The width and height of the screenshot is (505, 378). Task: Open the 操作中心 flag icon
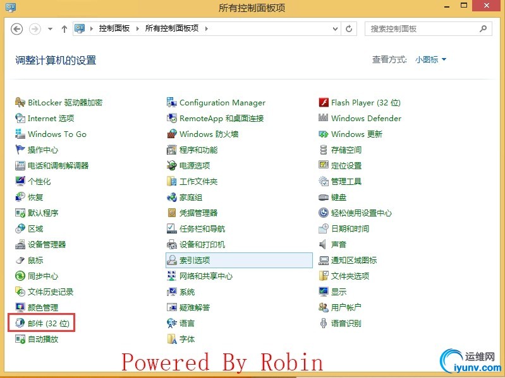click(20, 150)
